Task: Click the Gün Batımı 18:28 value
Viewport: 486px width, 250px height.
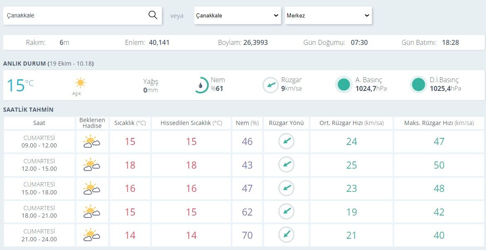Action: pos(450,42)
